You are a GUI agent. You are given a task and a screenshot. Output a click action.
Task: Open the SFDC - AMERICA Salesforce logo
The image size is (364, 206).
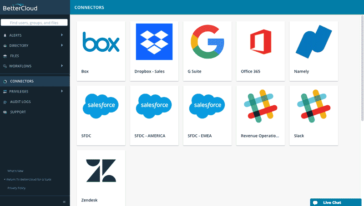point(154,106)
